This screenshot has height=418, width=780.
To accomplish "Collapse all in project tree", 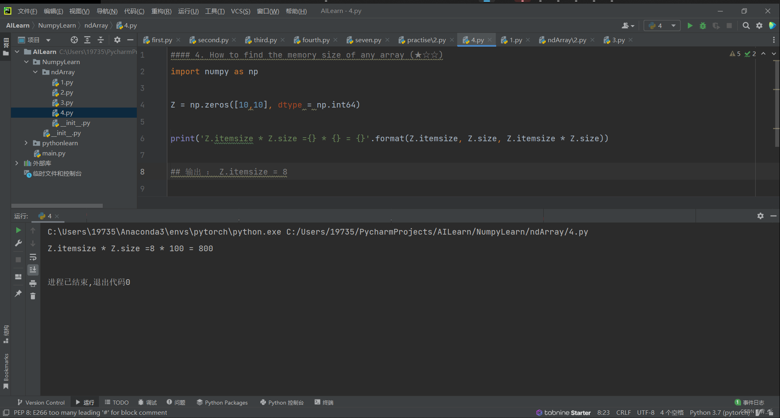I will (x=101, y=40).
